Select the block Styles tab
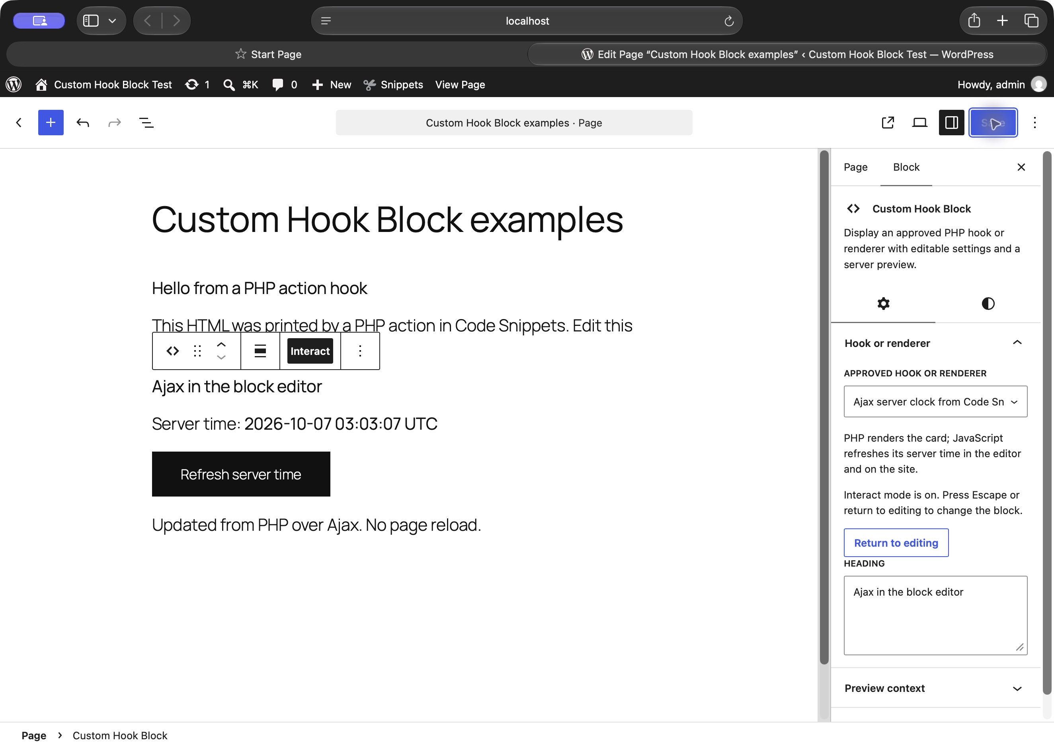1054x748 pixels. point(988,304)
